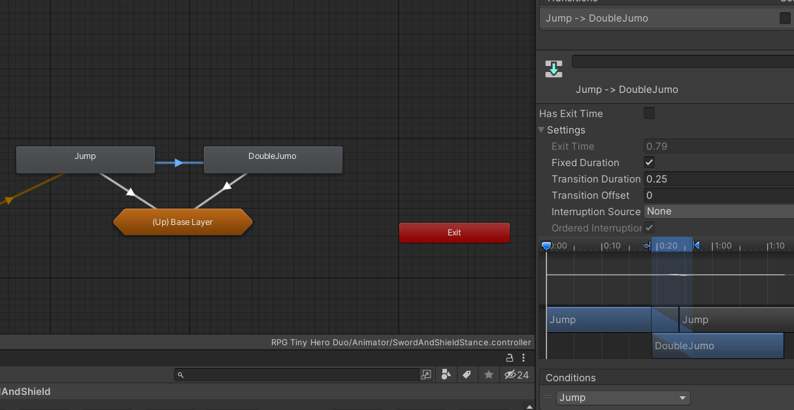Click the Search by Label tag icon

tap(467, 375)
